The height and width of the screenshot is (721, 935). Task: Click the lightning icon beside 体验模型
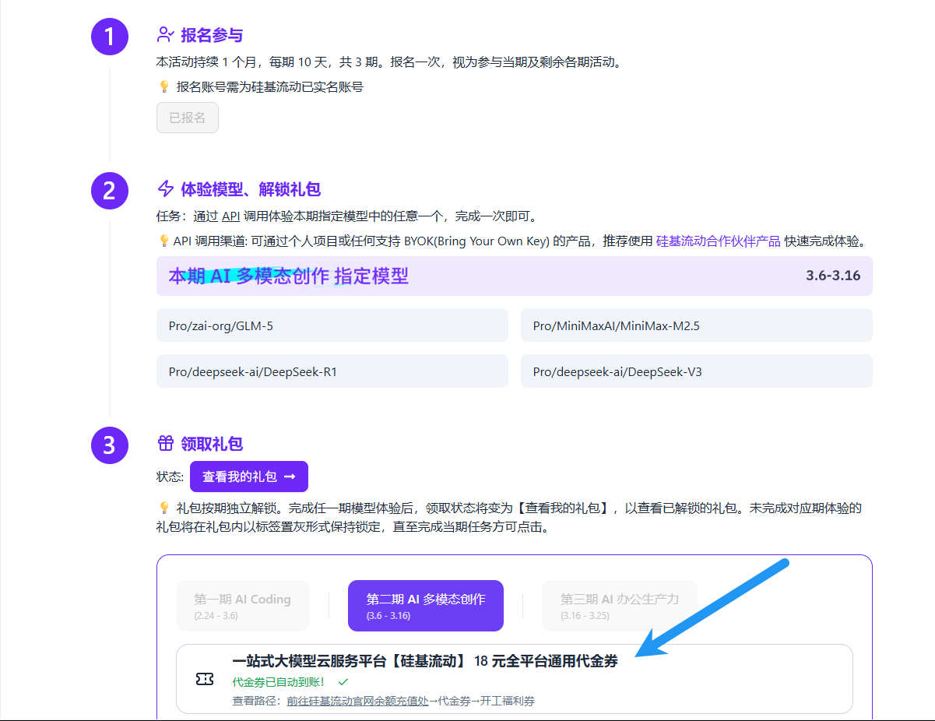[165, 189]
